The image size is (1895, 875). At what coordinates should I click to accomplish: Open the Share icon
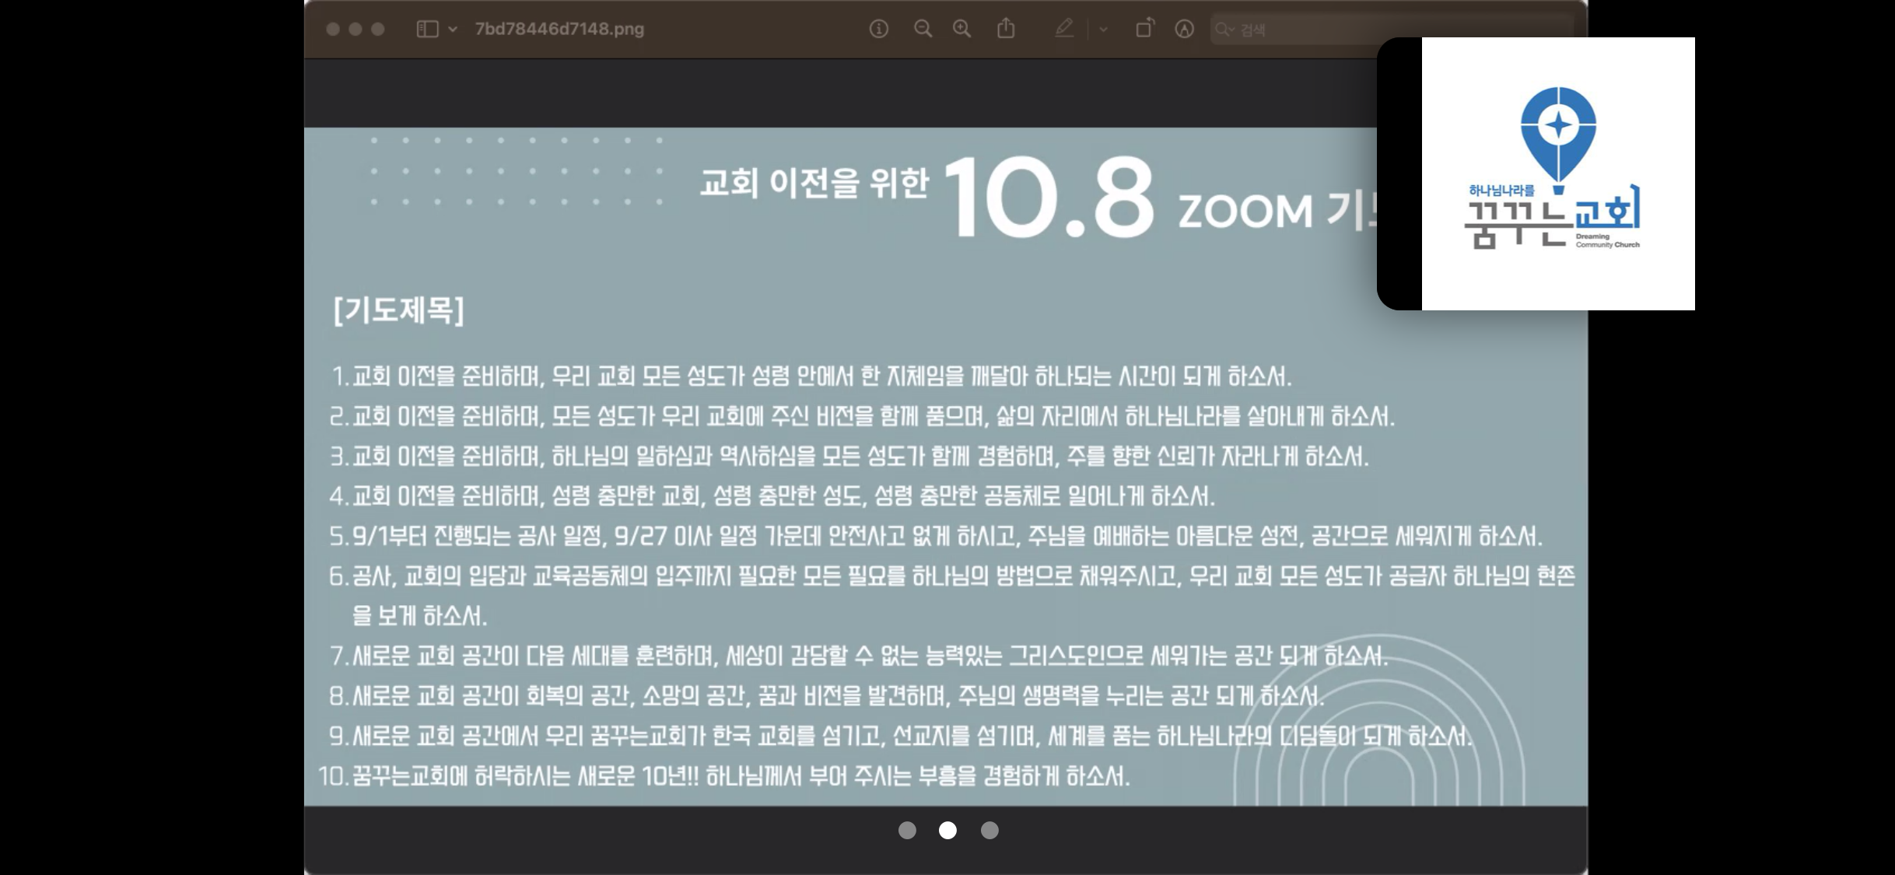click(1006, 30)
